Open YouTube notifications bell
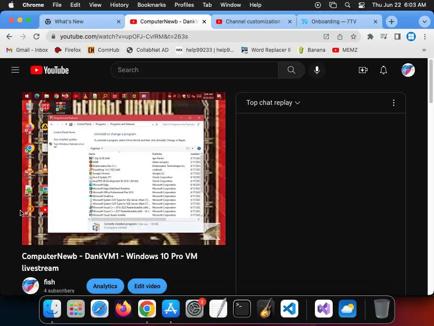This screenshot has height=326, width=434. tap(383, 70)
